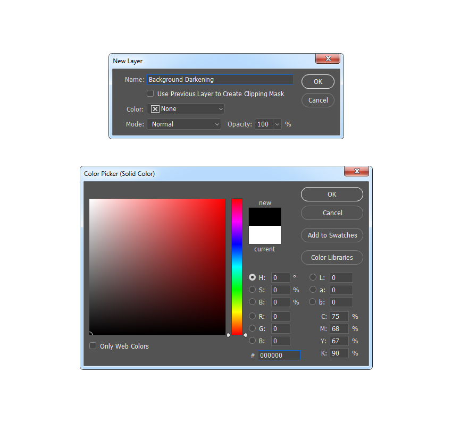Click the G green value field
Viewport: 452px width, 423px height.
click(280, 329)
